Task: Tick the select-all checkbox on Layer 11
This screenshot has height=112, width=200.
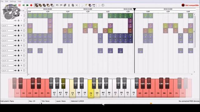Action: point(24,66)
